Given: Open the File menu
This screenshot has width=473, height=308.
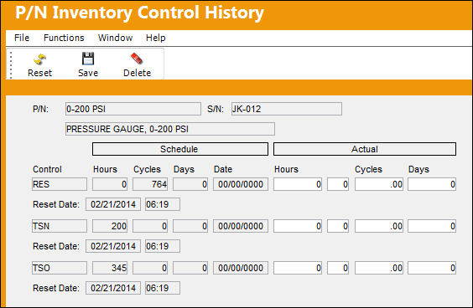Looking at the screenshot, I should point(22,38).
